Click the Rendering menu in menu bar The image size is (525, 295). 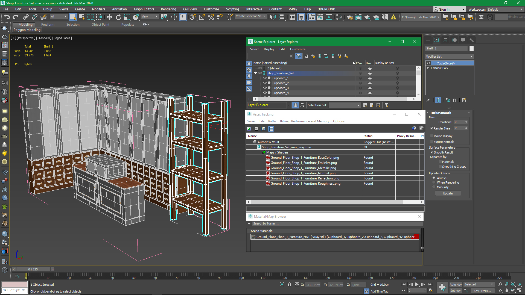pyautogui.click(x=168, y=9)
